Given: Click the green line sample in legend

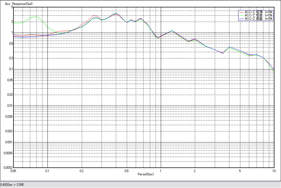Looking at the screenshot, I should click(241, 15).
